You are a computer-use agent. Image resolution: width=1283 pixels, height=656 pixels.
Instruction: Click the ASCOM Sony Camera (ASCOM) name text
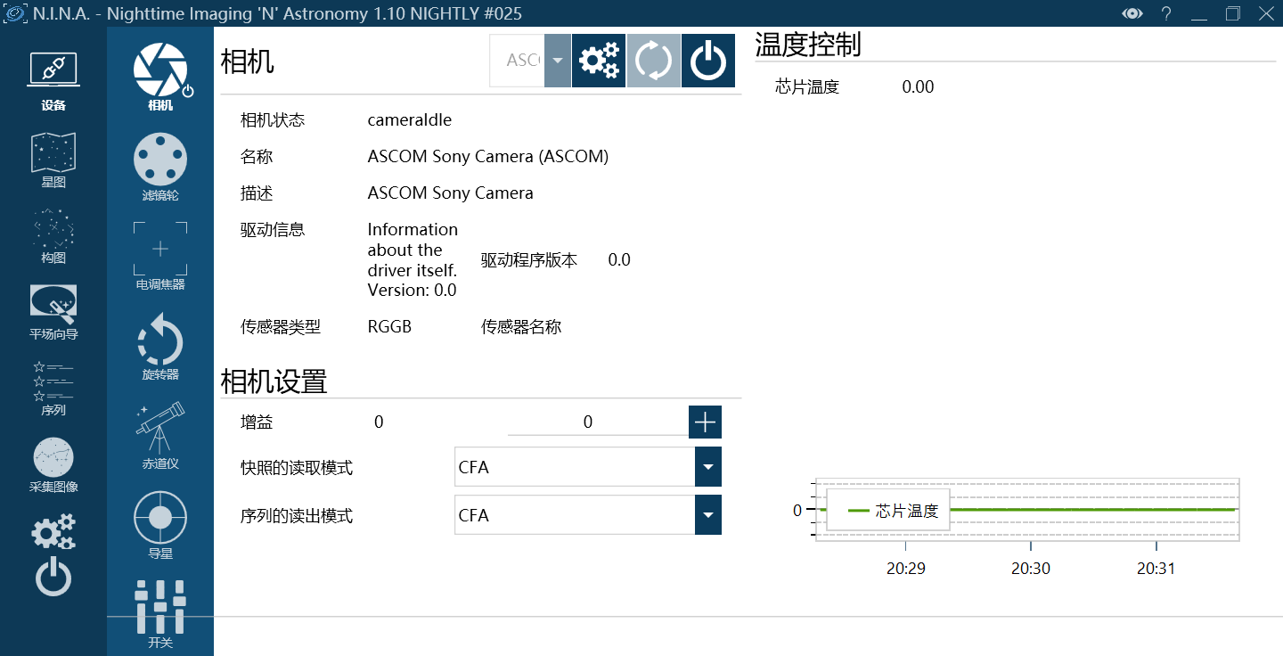pos(488,157)
